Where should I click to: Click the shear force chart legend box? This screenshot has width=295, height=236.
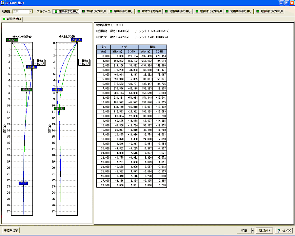pos(84,62)
